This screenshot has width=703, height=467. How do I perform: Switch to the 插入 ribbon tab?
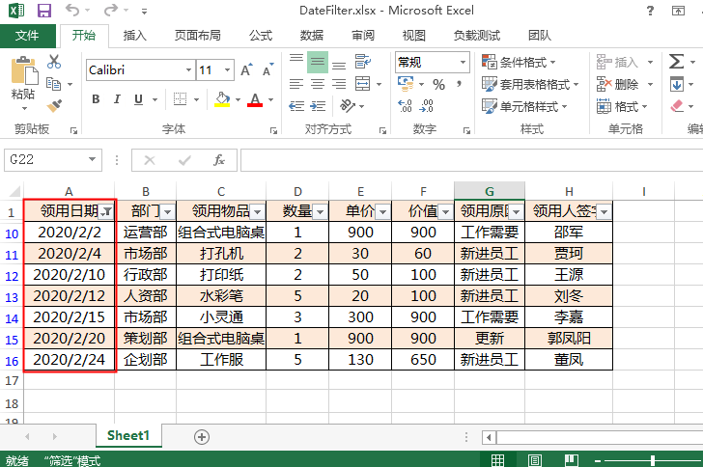point(135,36)
